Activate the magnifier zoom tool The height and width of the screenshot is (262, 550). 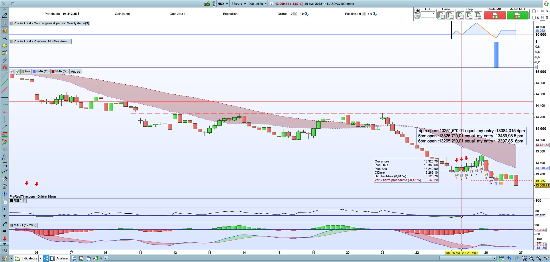point(5,38)
